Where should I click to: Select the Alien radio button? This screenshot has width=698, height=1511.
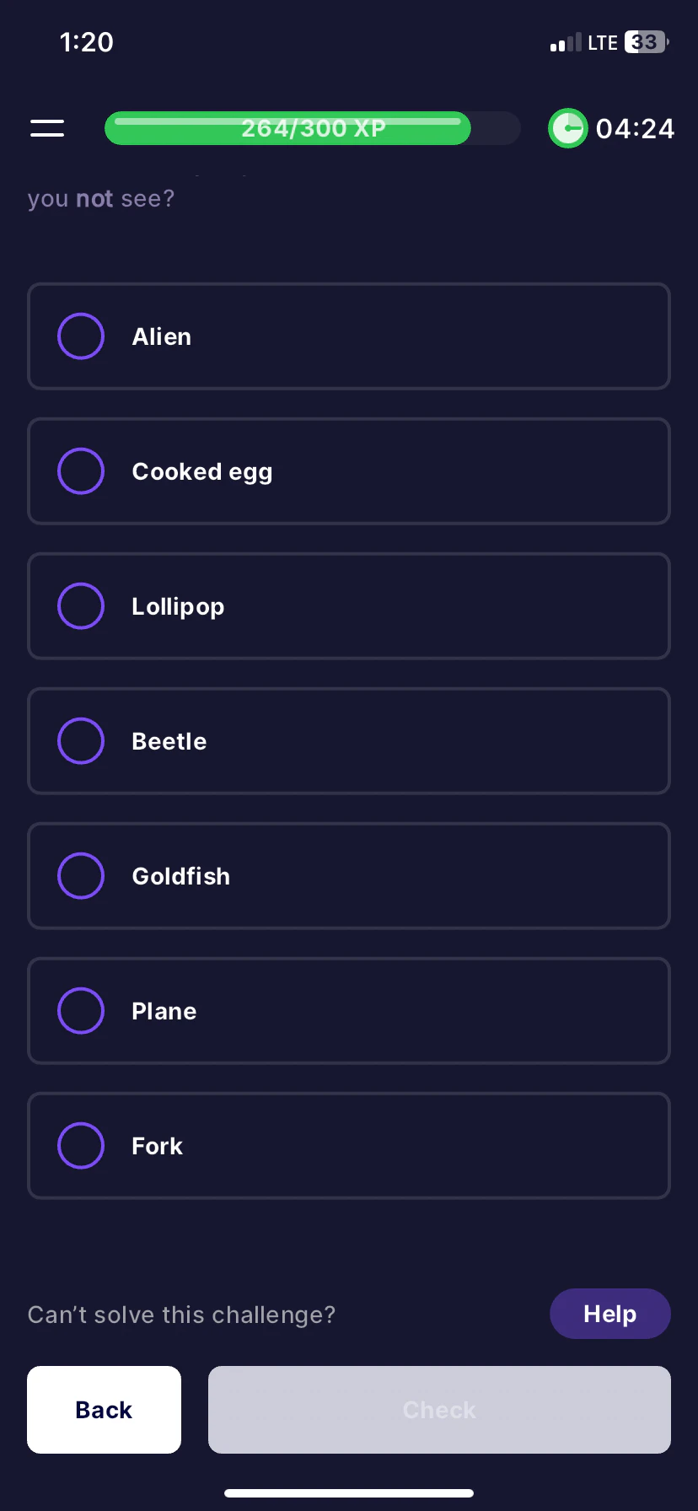tap(81, 336)
